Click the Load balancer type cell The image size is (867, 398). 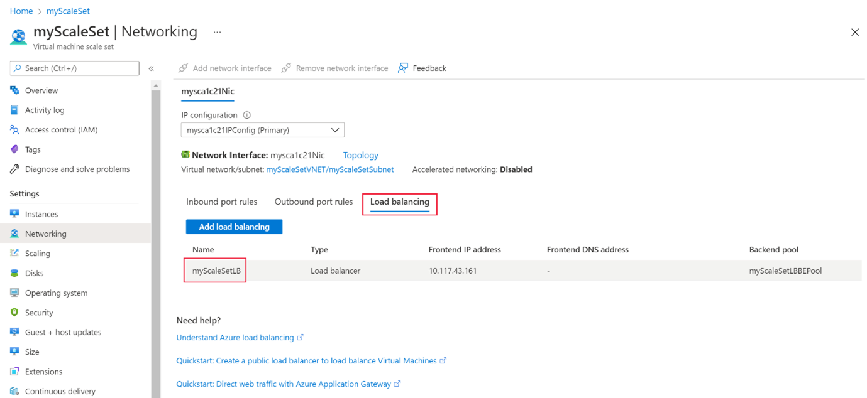point(336,271)
